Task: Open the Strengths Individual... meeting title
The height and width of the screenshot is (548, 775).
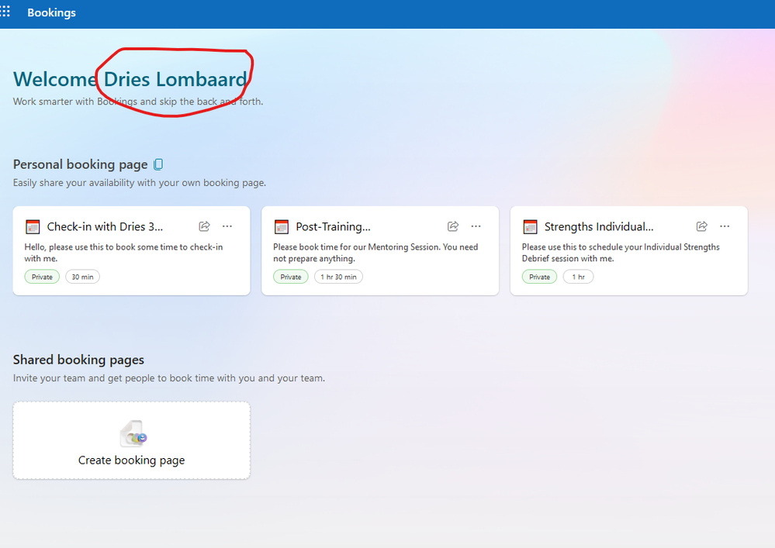Action: tap(599, 226)
